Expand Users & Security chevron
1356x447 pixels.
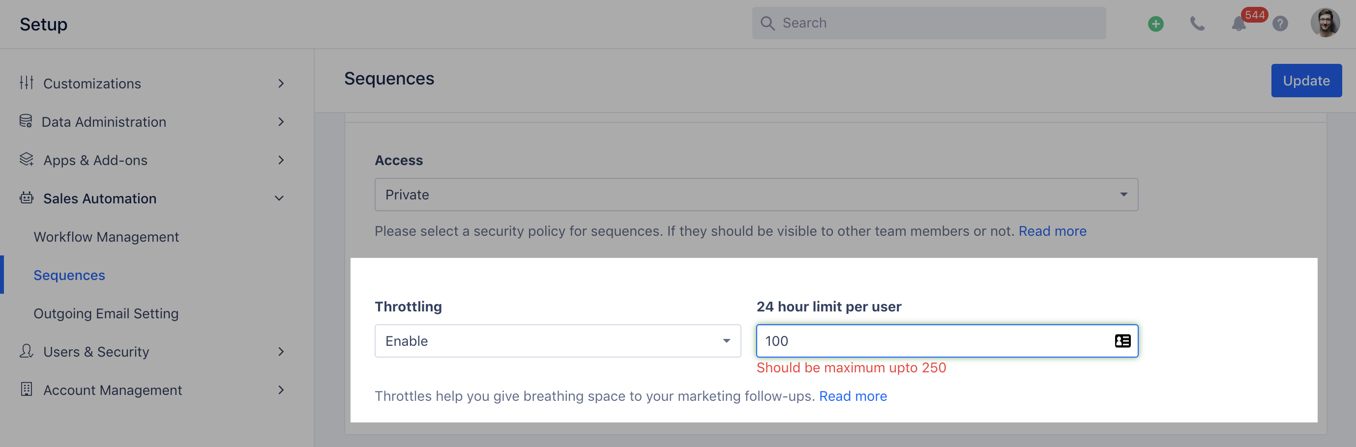coord(281,351)
